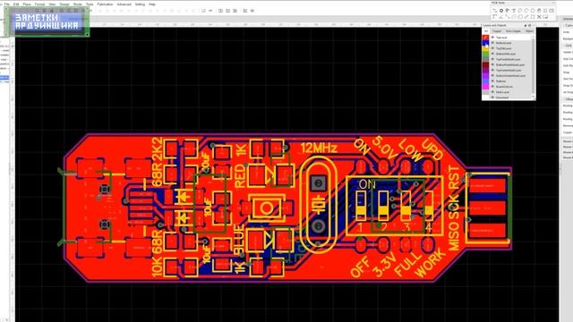Open the Format menu
This screenshot has width=573, height=322.
click(x=39, y=4)
